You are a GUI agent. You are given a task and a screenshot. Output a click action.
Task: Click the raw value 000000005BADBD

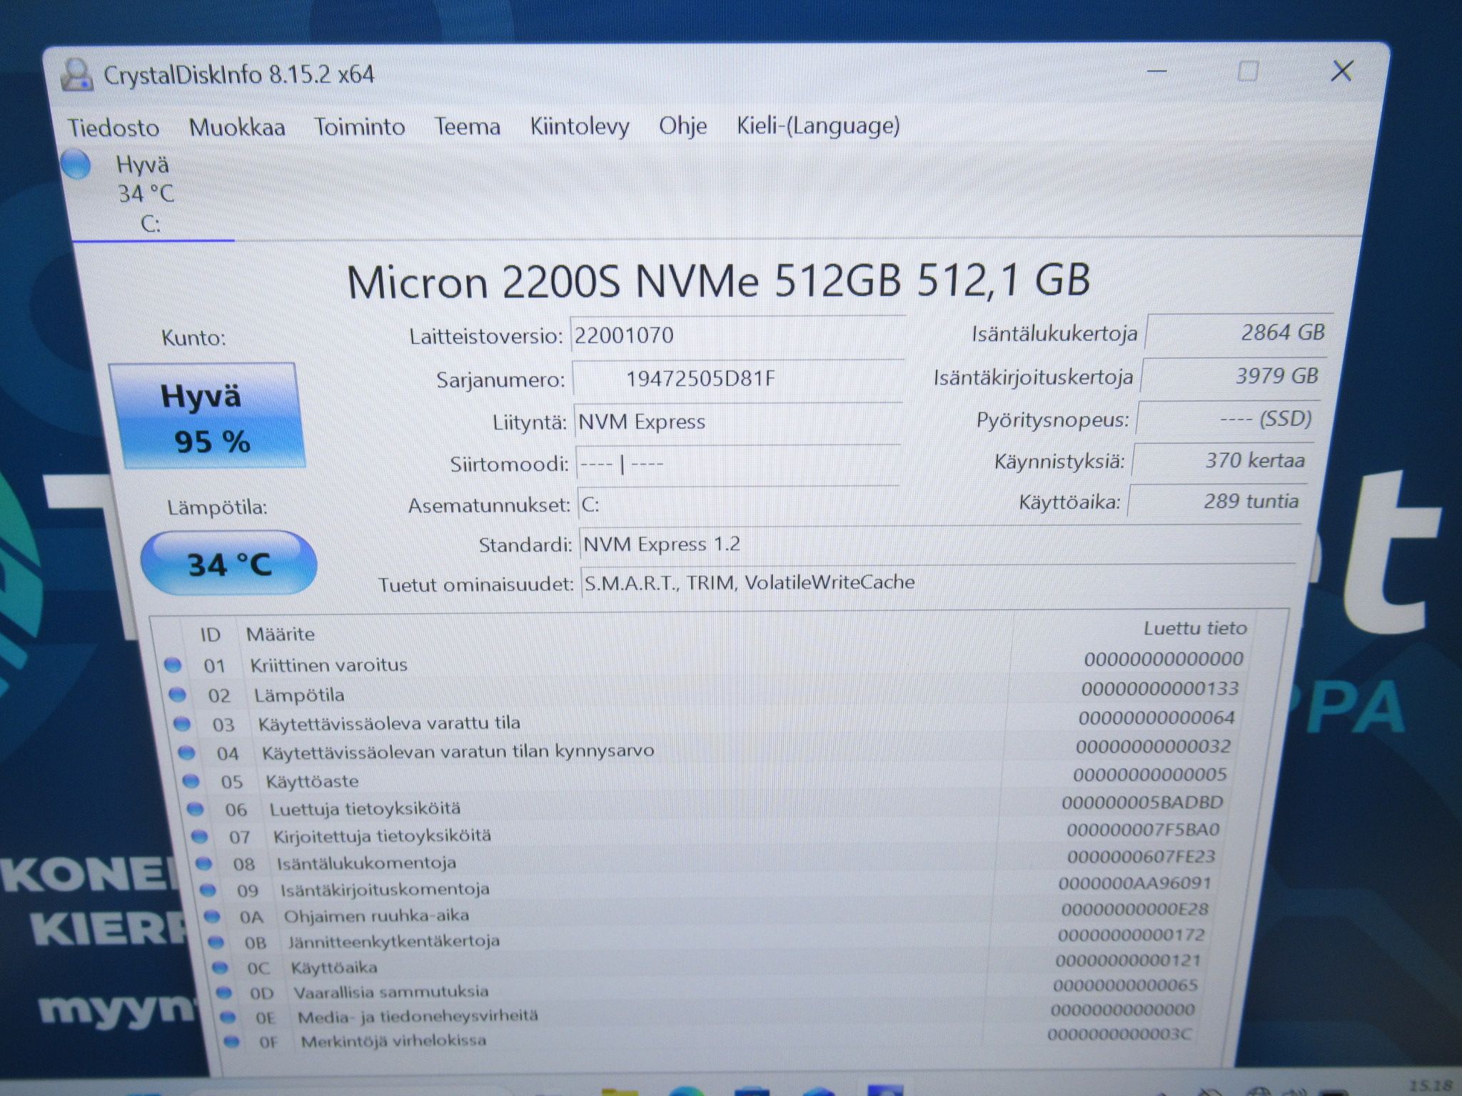point(1142,802)
